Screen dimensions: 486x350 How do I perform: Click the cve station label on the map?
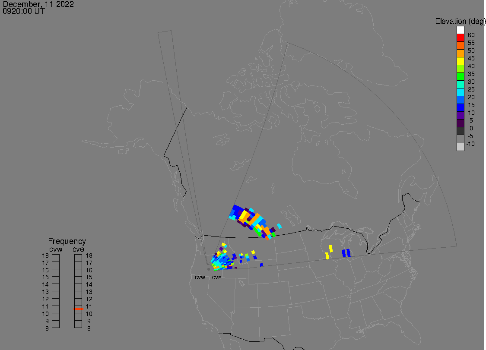(216, 277)
